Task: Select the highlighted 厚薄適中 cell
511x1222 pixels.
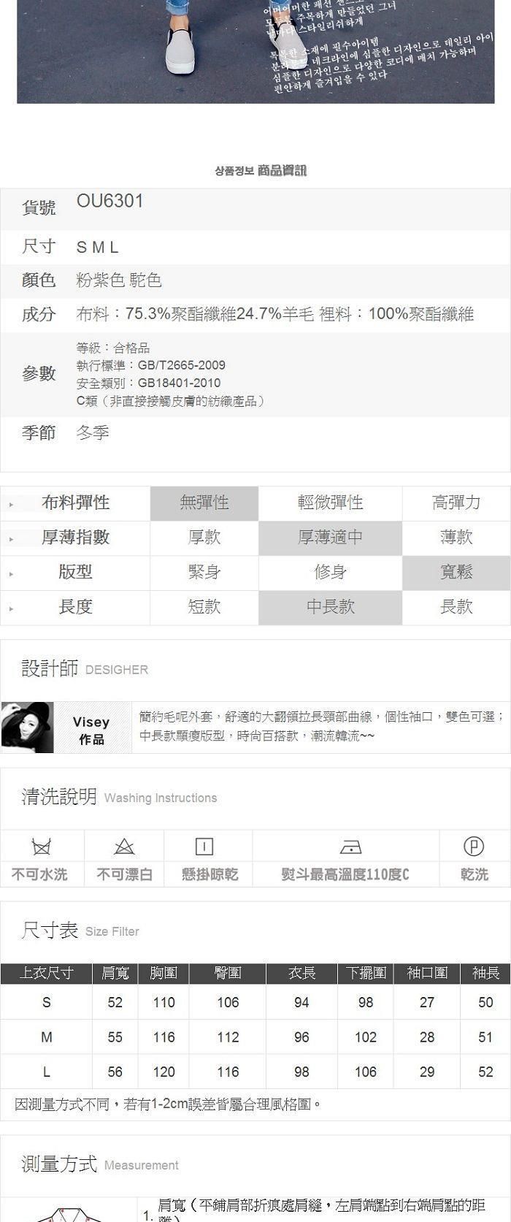Action: 330,538
